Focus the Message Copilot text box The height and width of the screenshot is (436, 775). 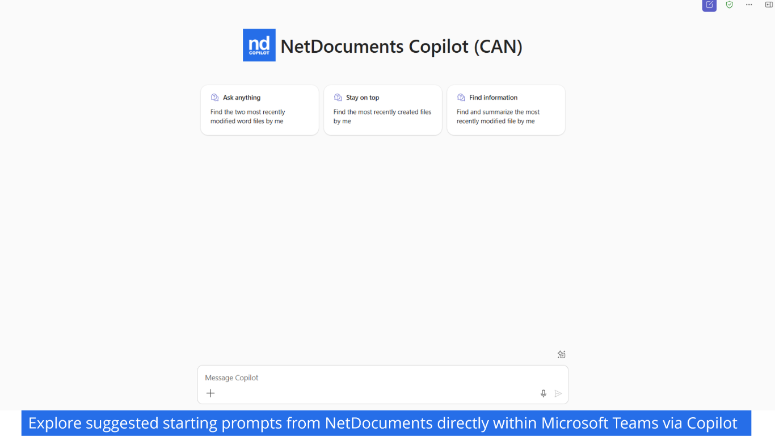pos(383,378)
